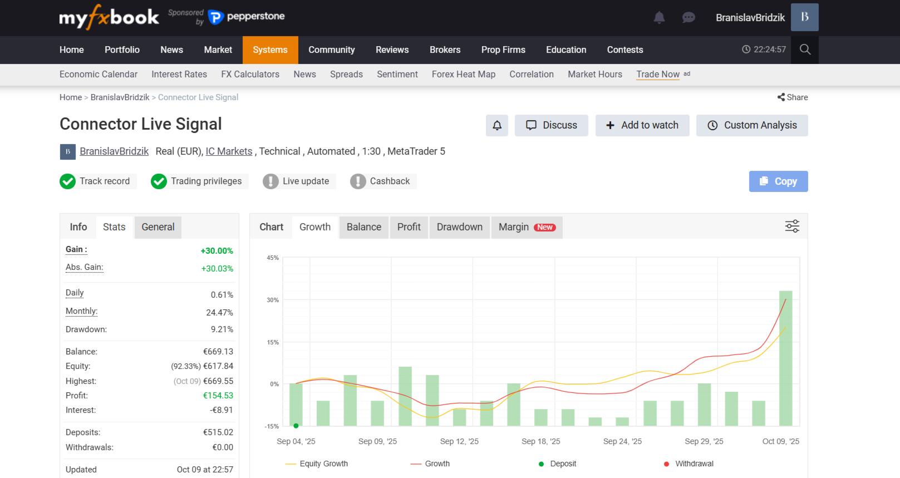Image resolution: width=900 pixels, height=478 pixels.
Task: Open Custom Analysis
Action: pos(752,125)
